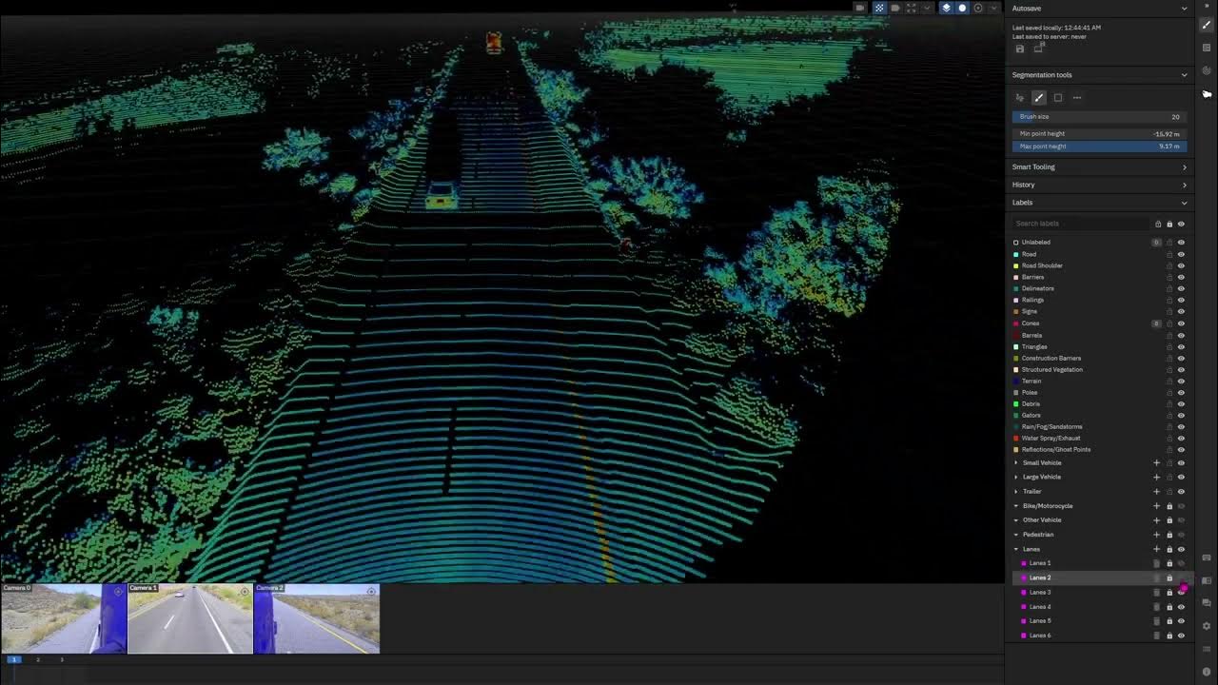Click lock-all icon beside search labels

(1169, 224)
